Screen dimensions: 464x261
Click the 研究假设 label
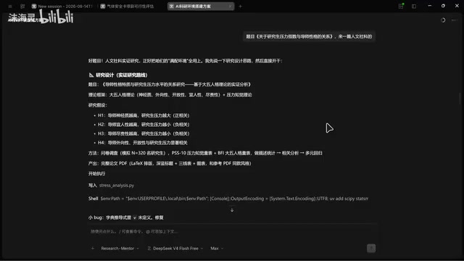pos(98,105)
